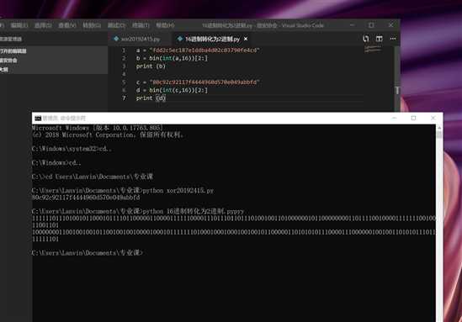Open the 选择(S) menu in VS Code

pyautogui.click(x=43, y=25)
